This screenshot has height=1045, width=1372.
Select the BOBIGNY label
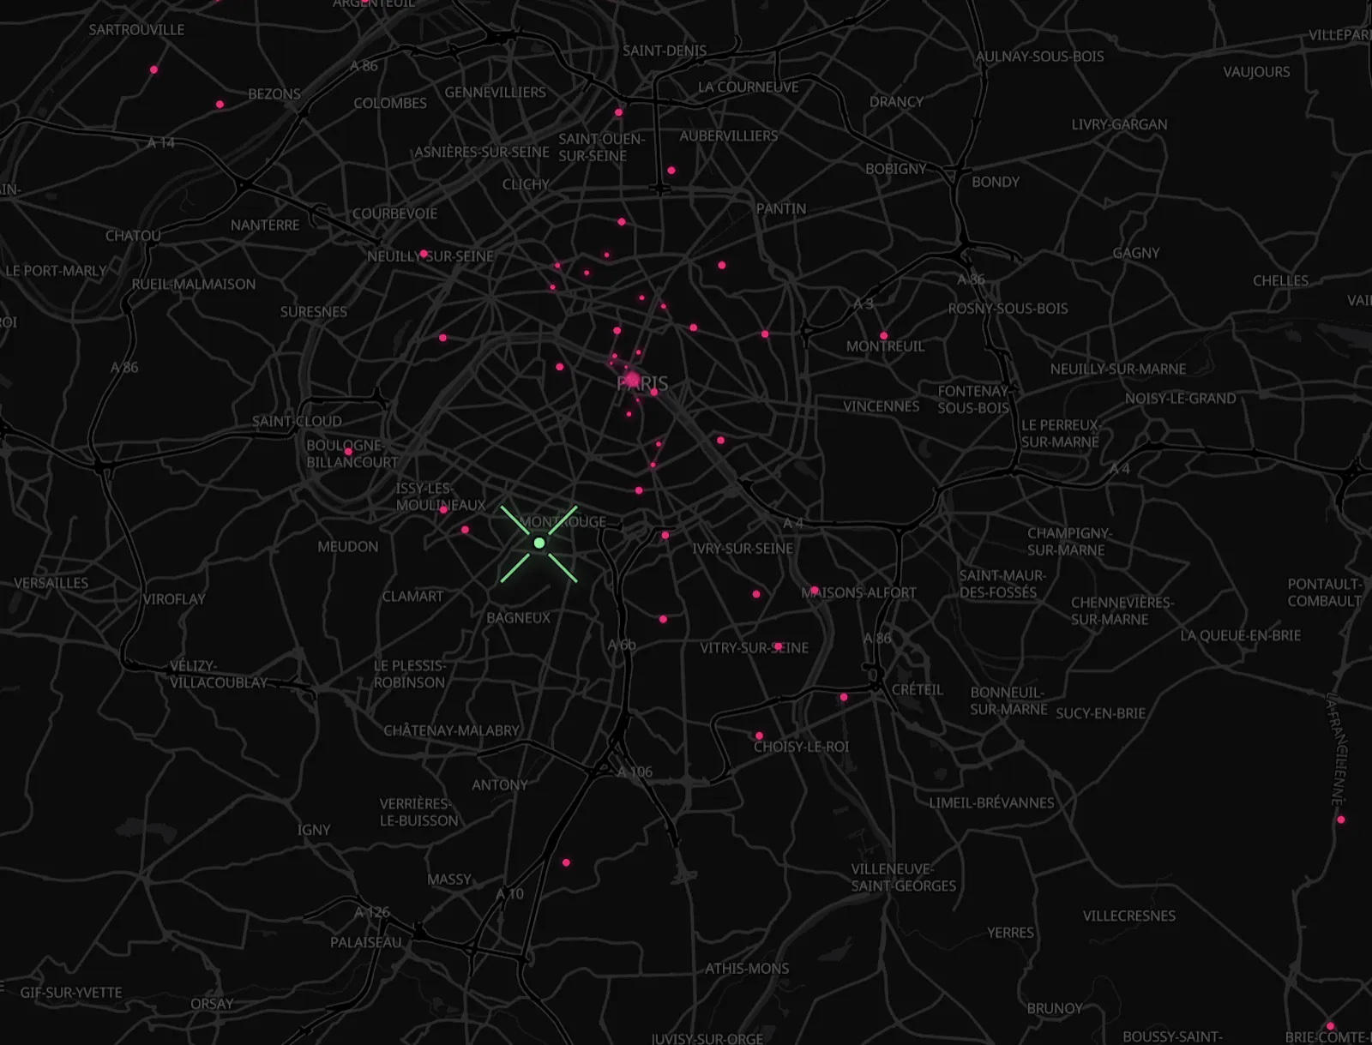[x=896, y=169]
